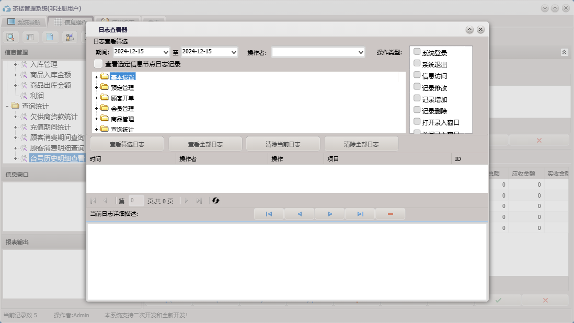Click the document page toolbar icon in main window
574x323 pixels.
coord(50,37)
